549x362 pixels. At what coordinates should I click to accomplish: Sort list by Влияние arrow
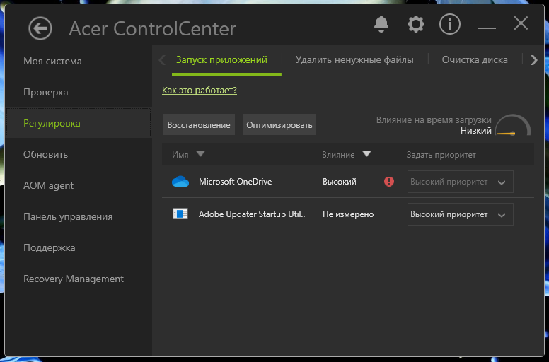point(366,154)
